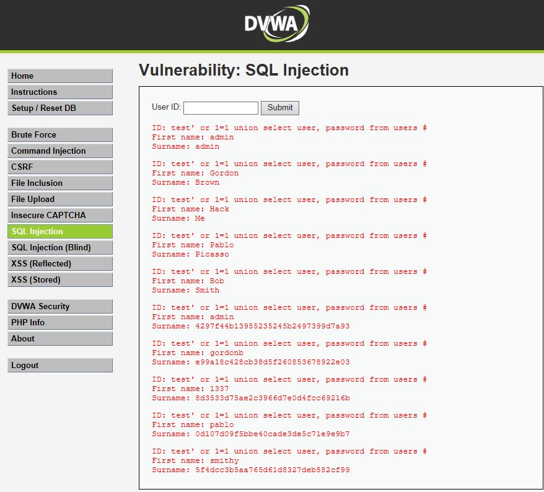The image size is (544, 492).
Task: Focus the User ID input field
Action: tap(221, 108)
